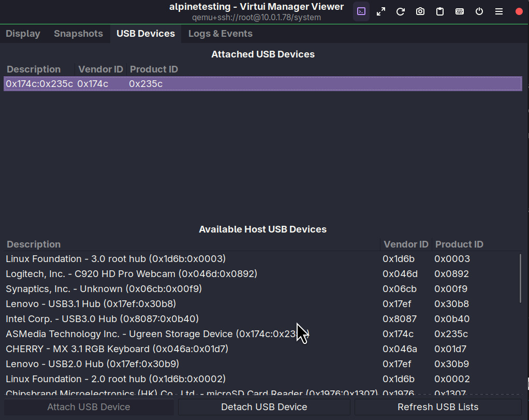Click the circular arrow reload icon
This screenshot has width=529, height=420.
click(401, 11)
